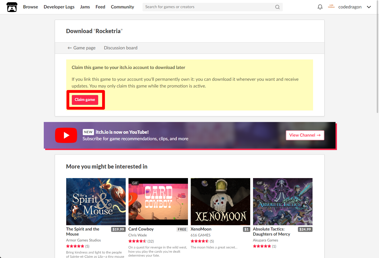The width and height of the screenshot is (379, 258).
Task: Click the search magnifier icon
Action: click(277, 7)
